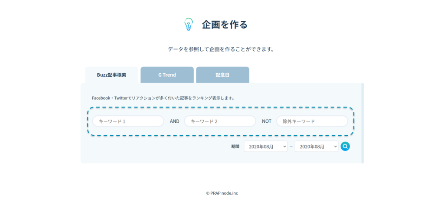Click the © PRAP node.inc footer text
The width and height of the screenshot is (444, 209).
[222, 193]
